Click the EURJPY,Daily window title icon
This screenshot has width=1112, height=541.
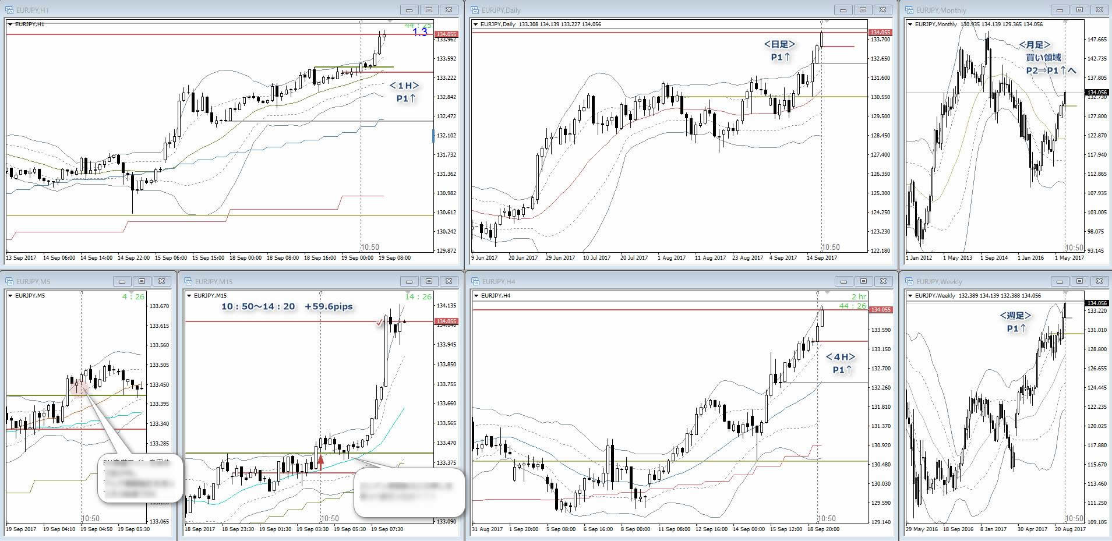click(475, 10)
